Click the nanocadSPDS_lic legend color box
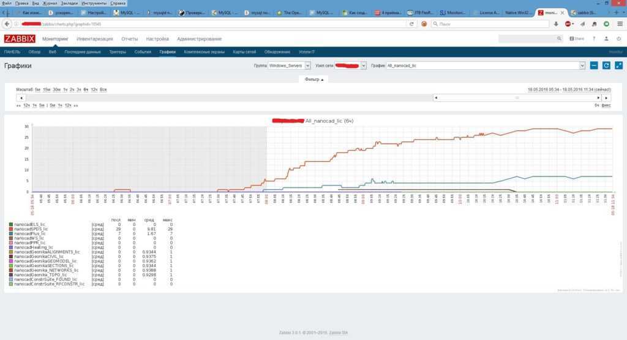This screenshot has height=340, width=627. point(11,229)
